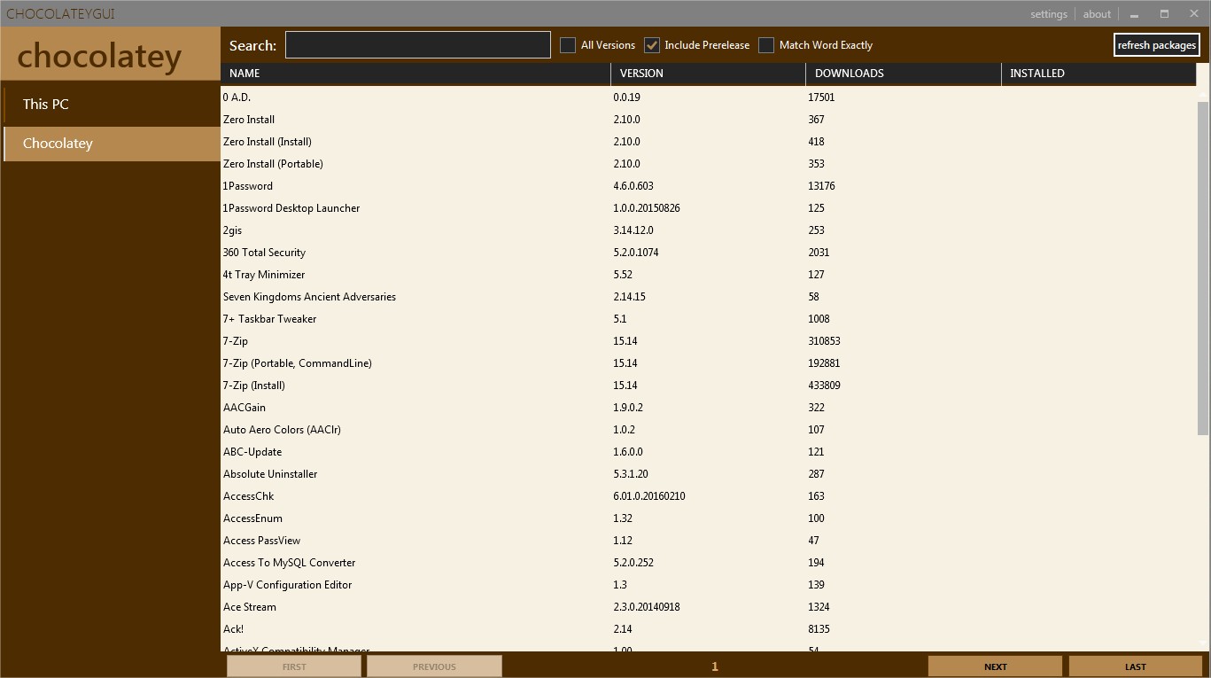
Task: Toggle Match Word Exactly checkbox
Action: coord(766,45)
